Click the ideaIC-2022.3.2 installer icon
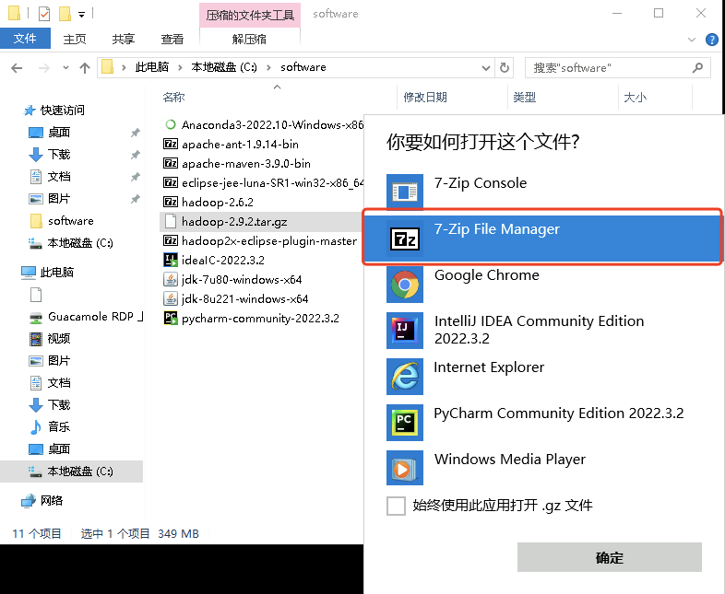725x594 pixels. point(171,260)
